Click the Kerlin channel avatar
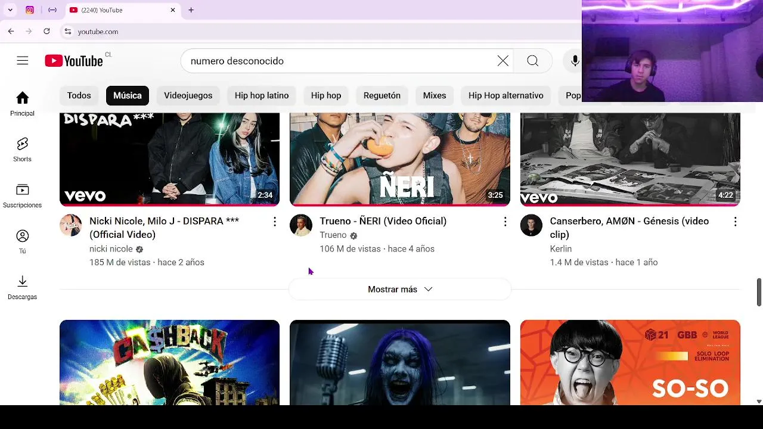The height and width of the screenshot is (429, 763). click(x=531, y=225)
